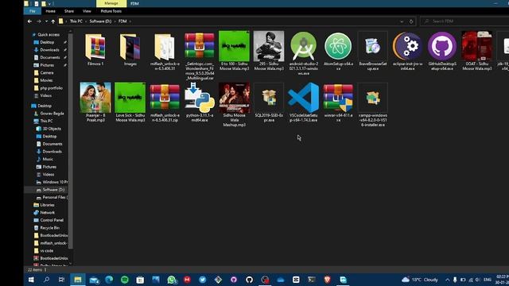
Task: Select the BraveBrowserSetup.exe file
Action: click(x=373, y=51)
